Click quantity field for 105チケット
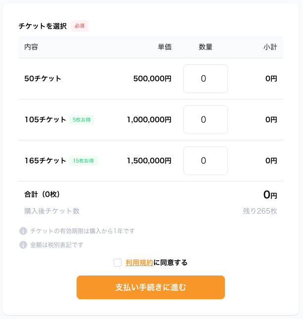 tap(205, 120)
